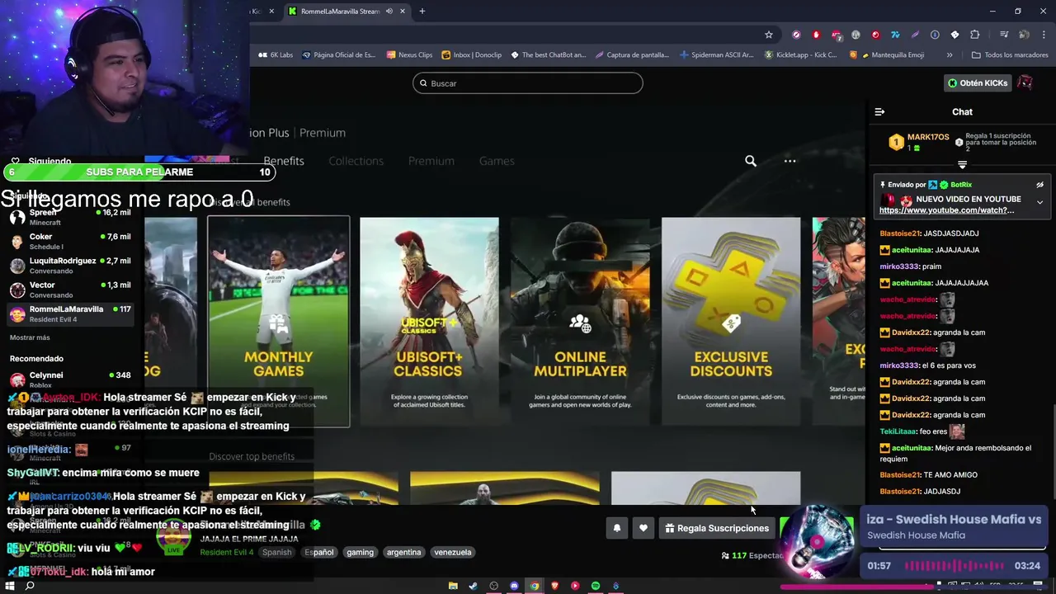Open the Nexus Clips bookmark
Image resolution: width=1056 pixels, height=594 pixels.
click(409, 55)
